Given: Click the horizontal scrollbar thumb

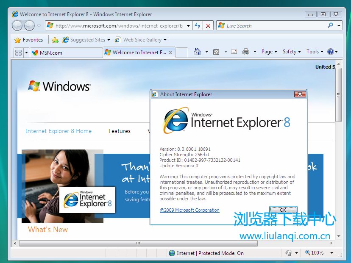Looking at the screenshot, I should click(x=138, y=243).
